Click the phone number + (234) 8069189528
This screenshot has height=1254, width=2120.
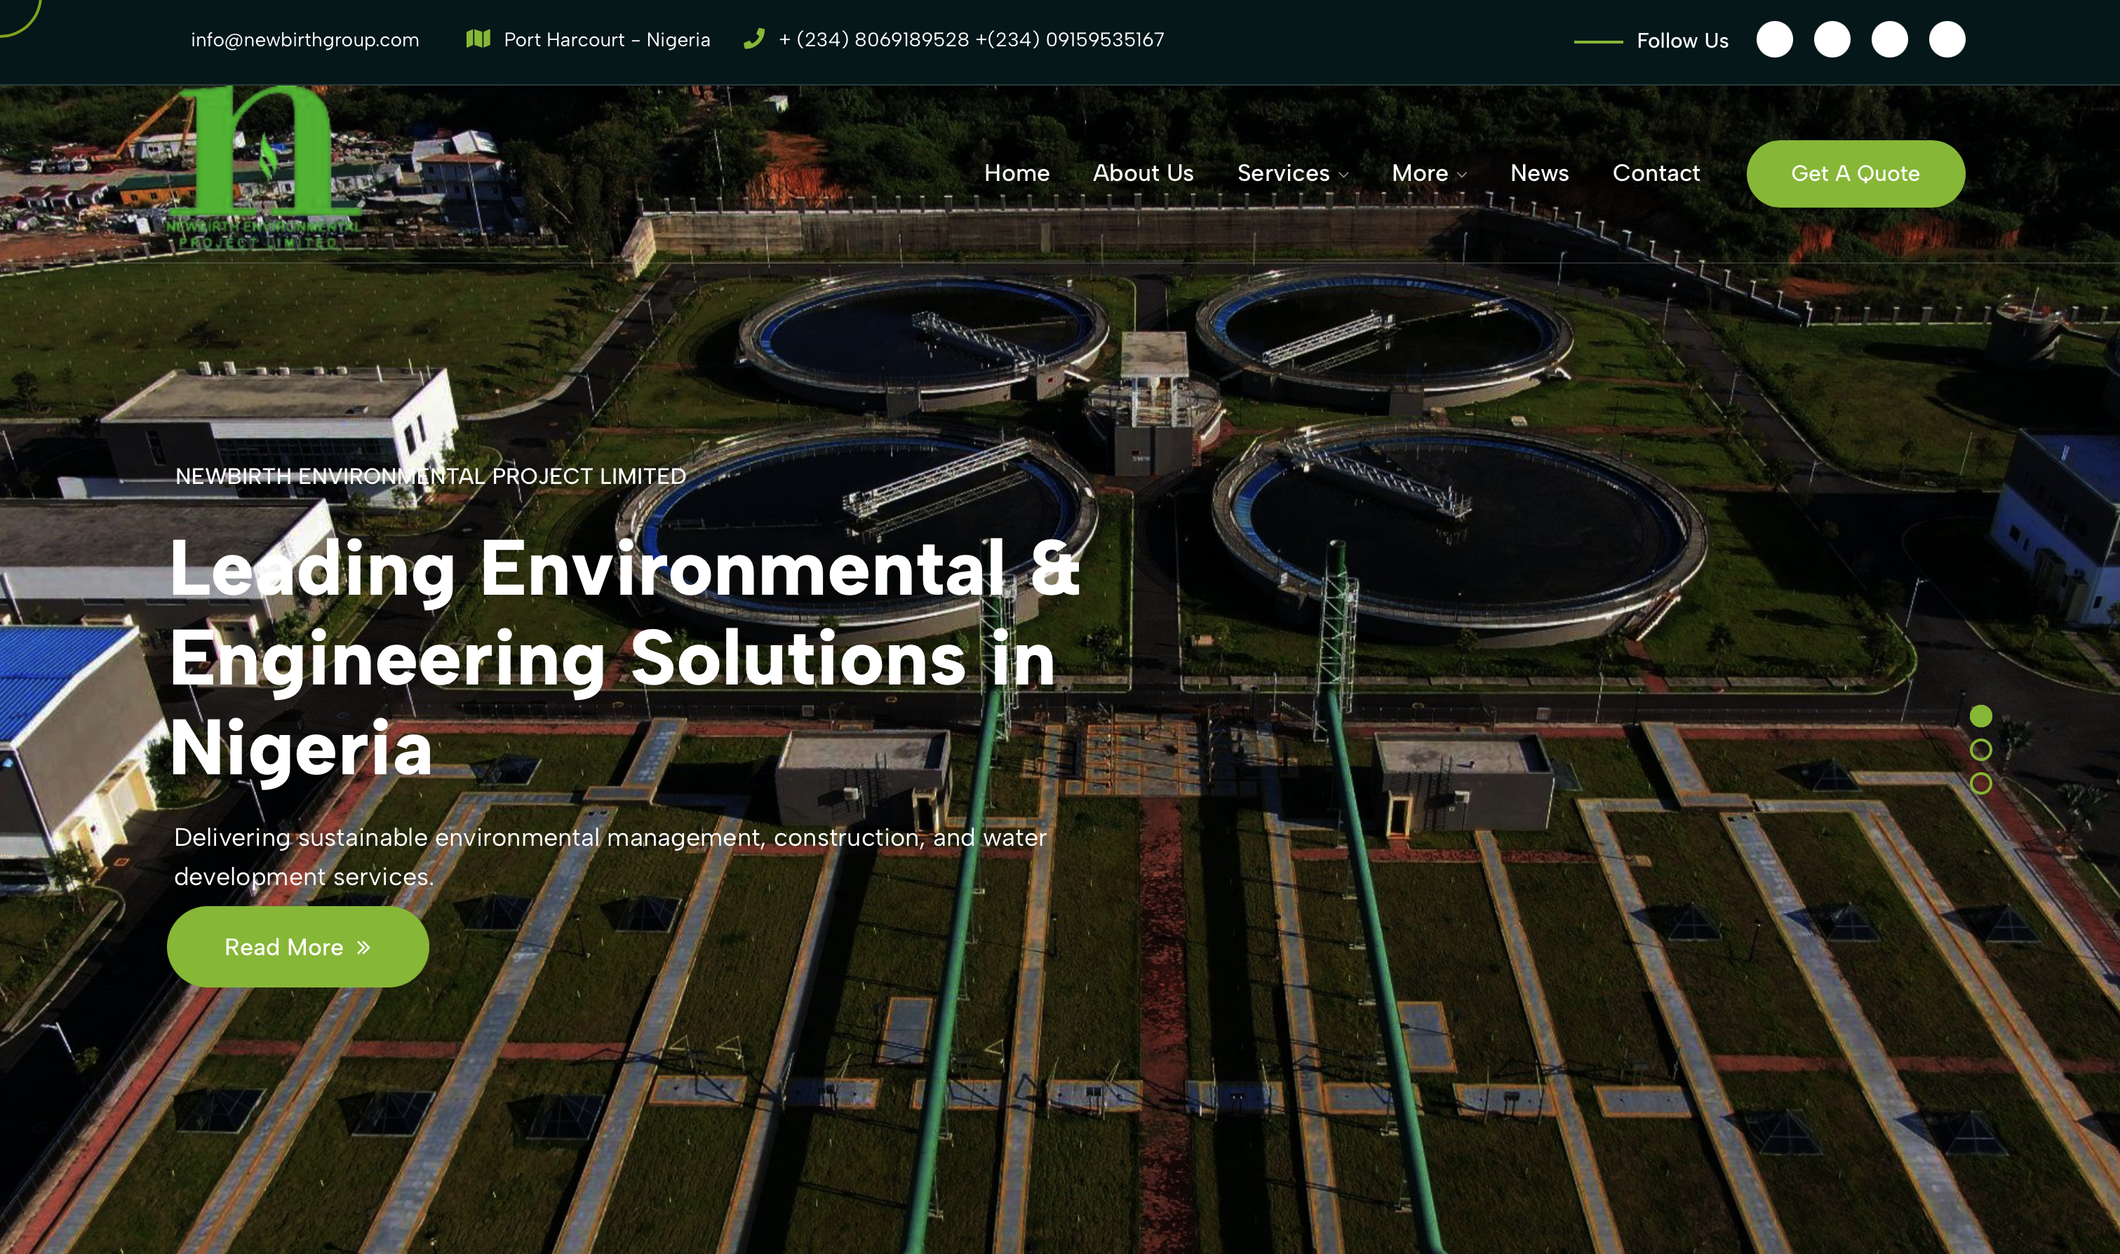[x=873, y=40]
